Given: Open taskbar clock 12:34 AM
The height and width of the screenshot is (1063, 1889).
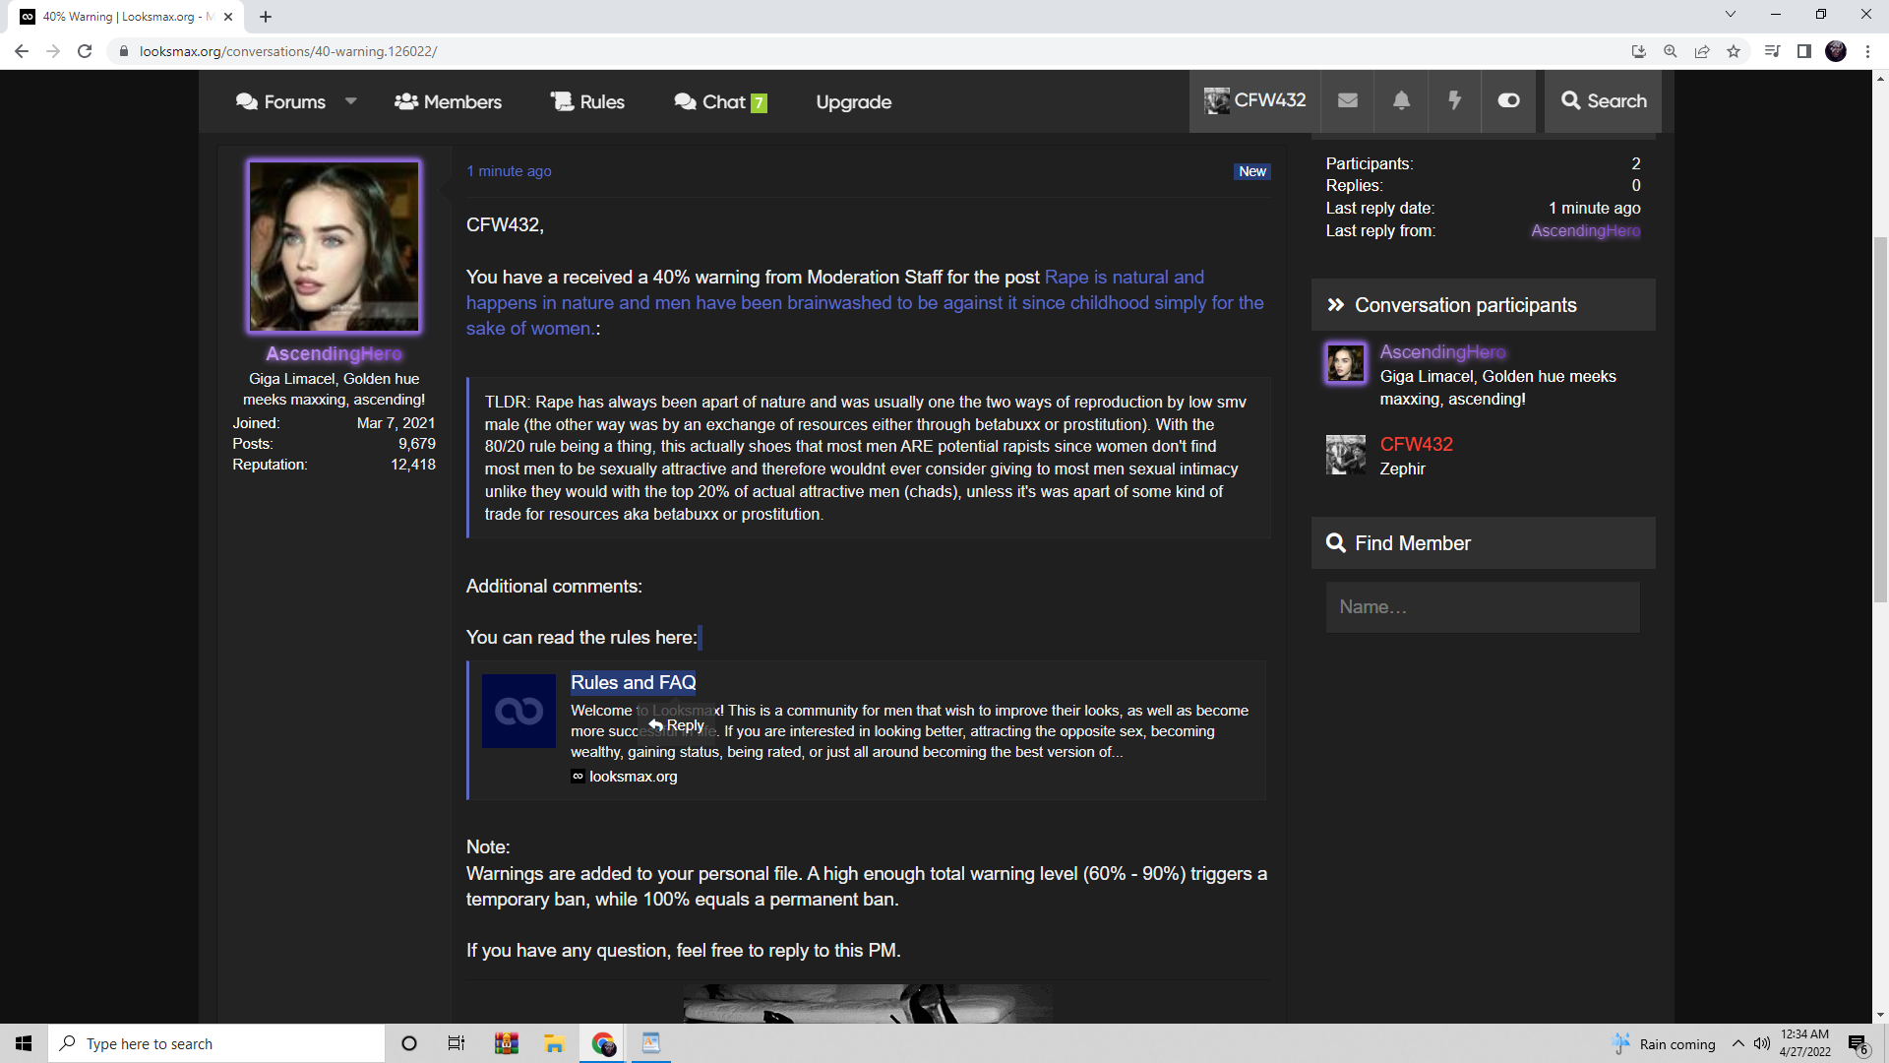Looking at the screenshot, I should 1804,1043.
